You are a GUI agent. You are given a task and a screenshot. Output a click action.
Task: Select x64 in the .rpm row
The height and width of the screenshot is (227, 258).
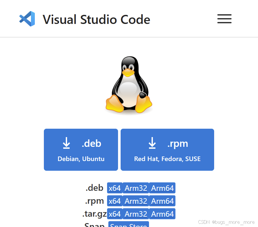(115, 201)
